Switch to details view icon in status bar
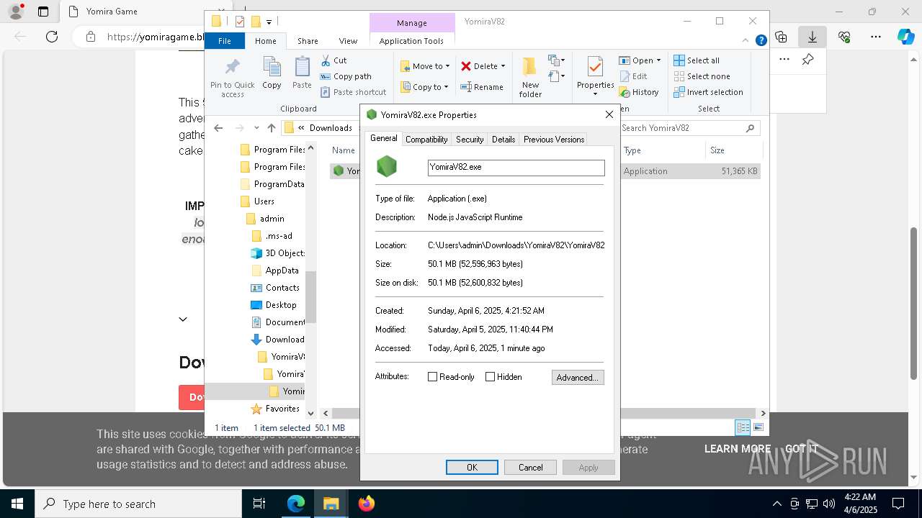Image resolution: width=922 pixels, height=518 pixels. click(743, 427)
